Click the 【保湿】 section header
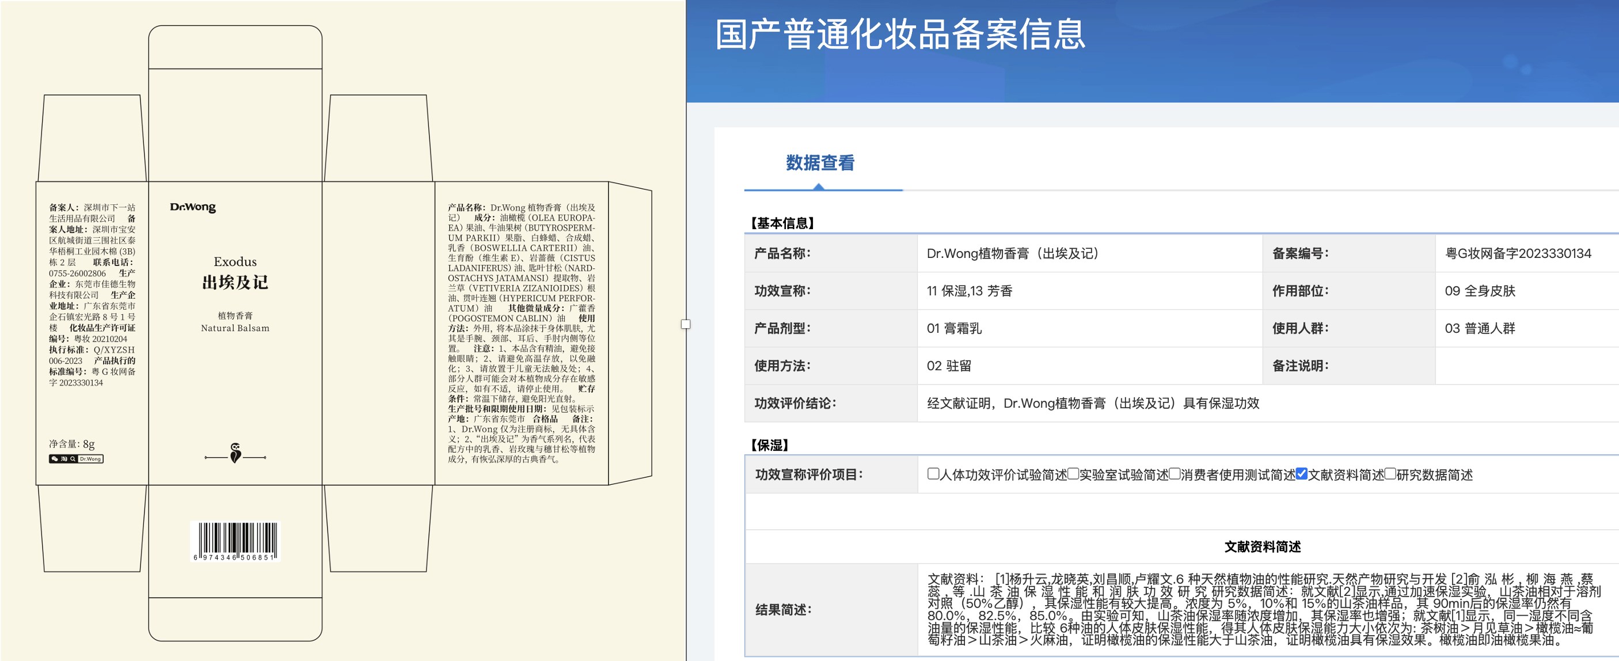Screen dimensions: 1619x661 point(769,445)
